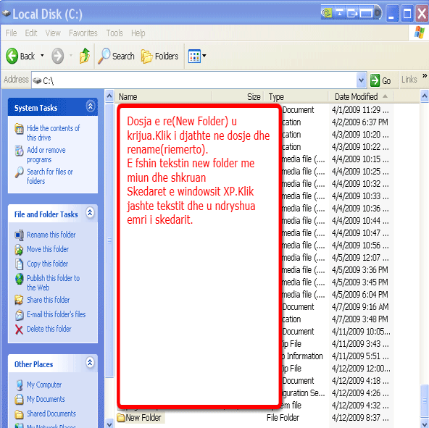Open the View menu
This screenshot has height=428, width=429.
point(53,33)
